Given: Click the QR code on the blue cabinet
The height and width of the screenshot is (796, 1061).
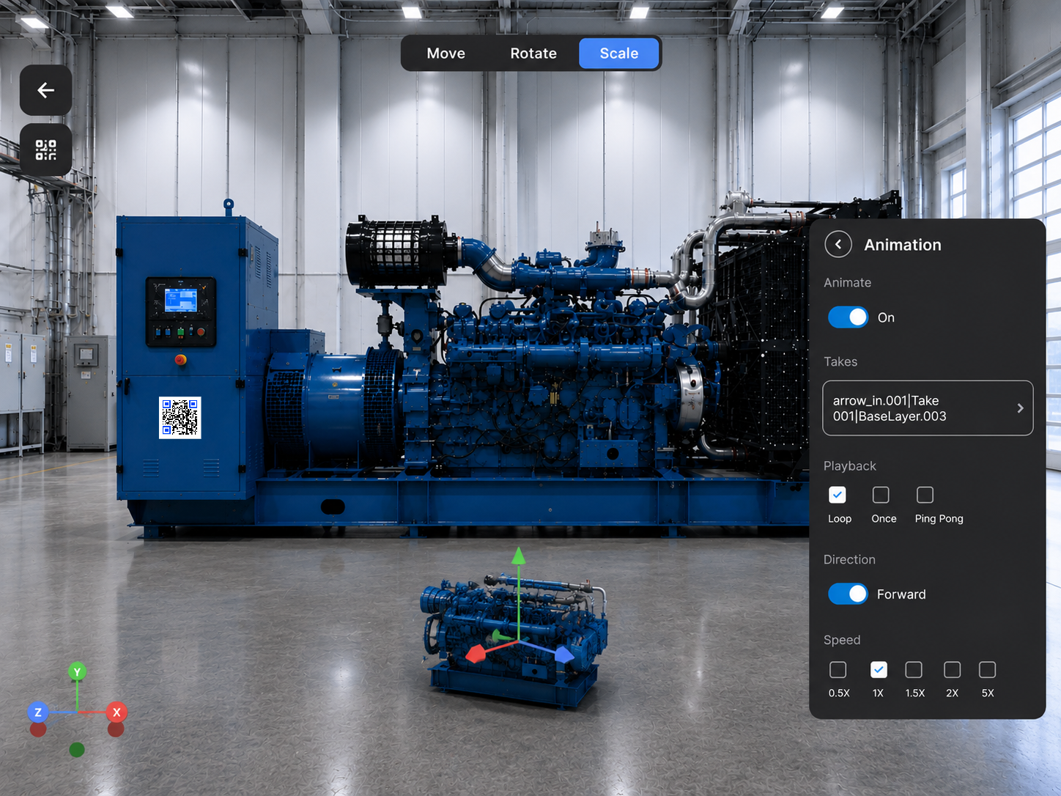Looking at the screenshot, I should [180, 418].
